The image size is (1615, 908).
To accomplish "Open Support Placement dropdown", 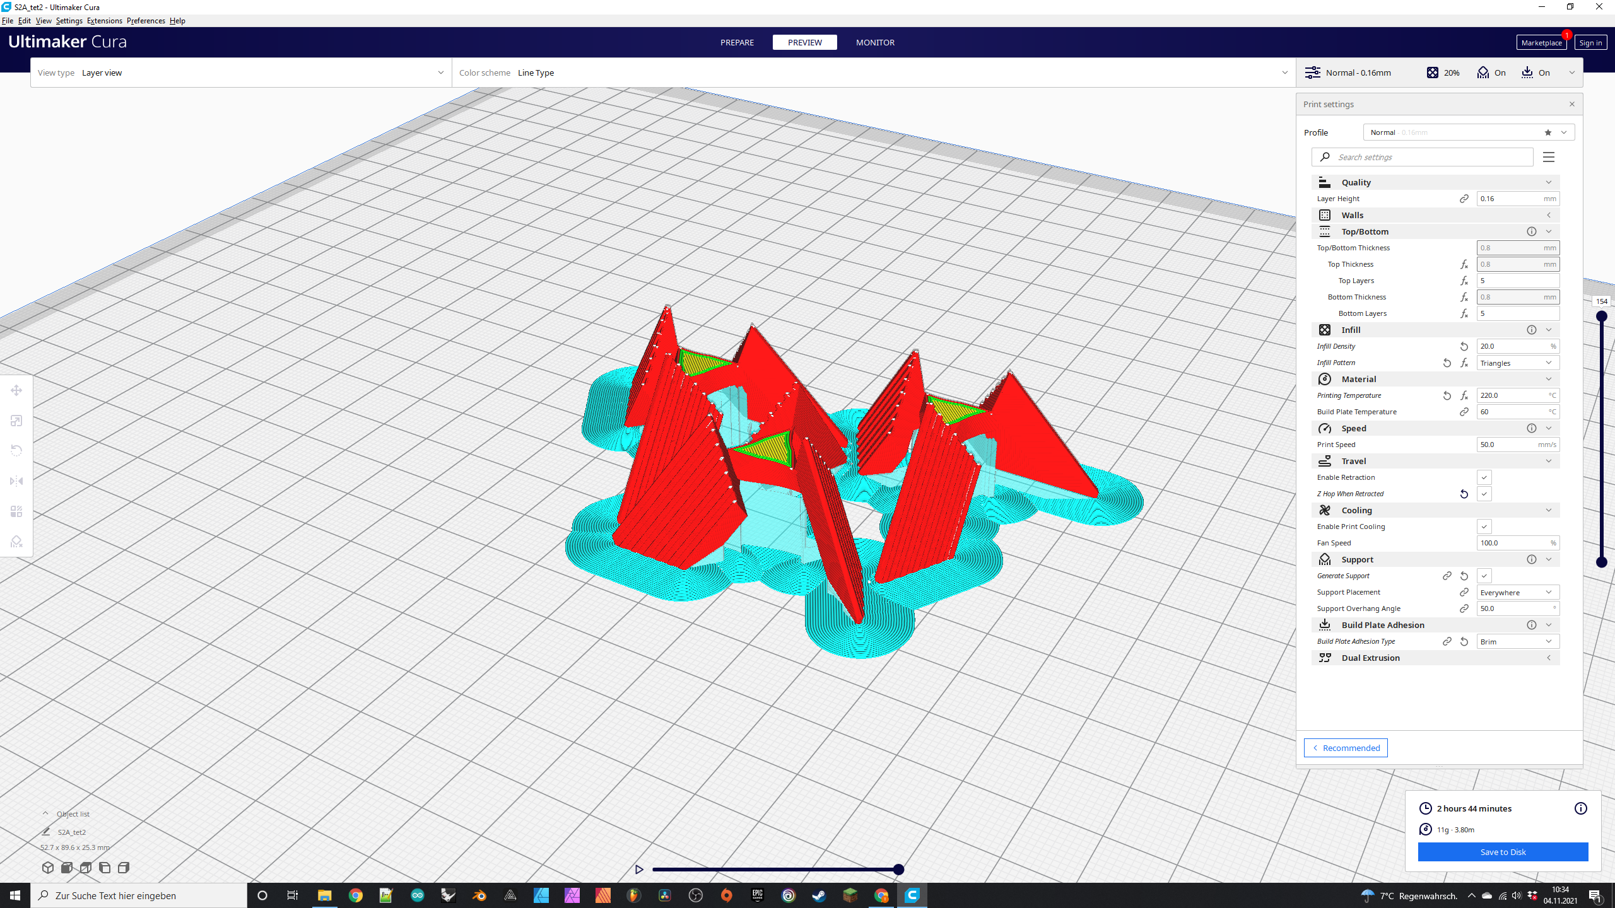I will click(1517, 592).
